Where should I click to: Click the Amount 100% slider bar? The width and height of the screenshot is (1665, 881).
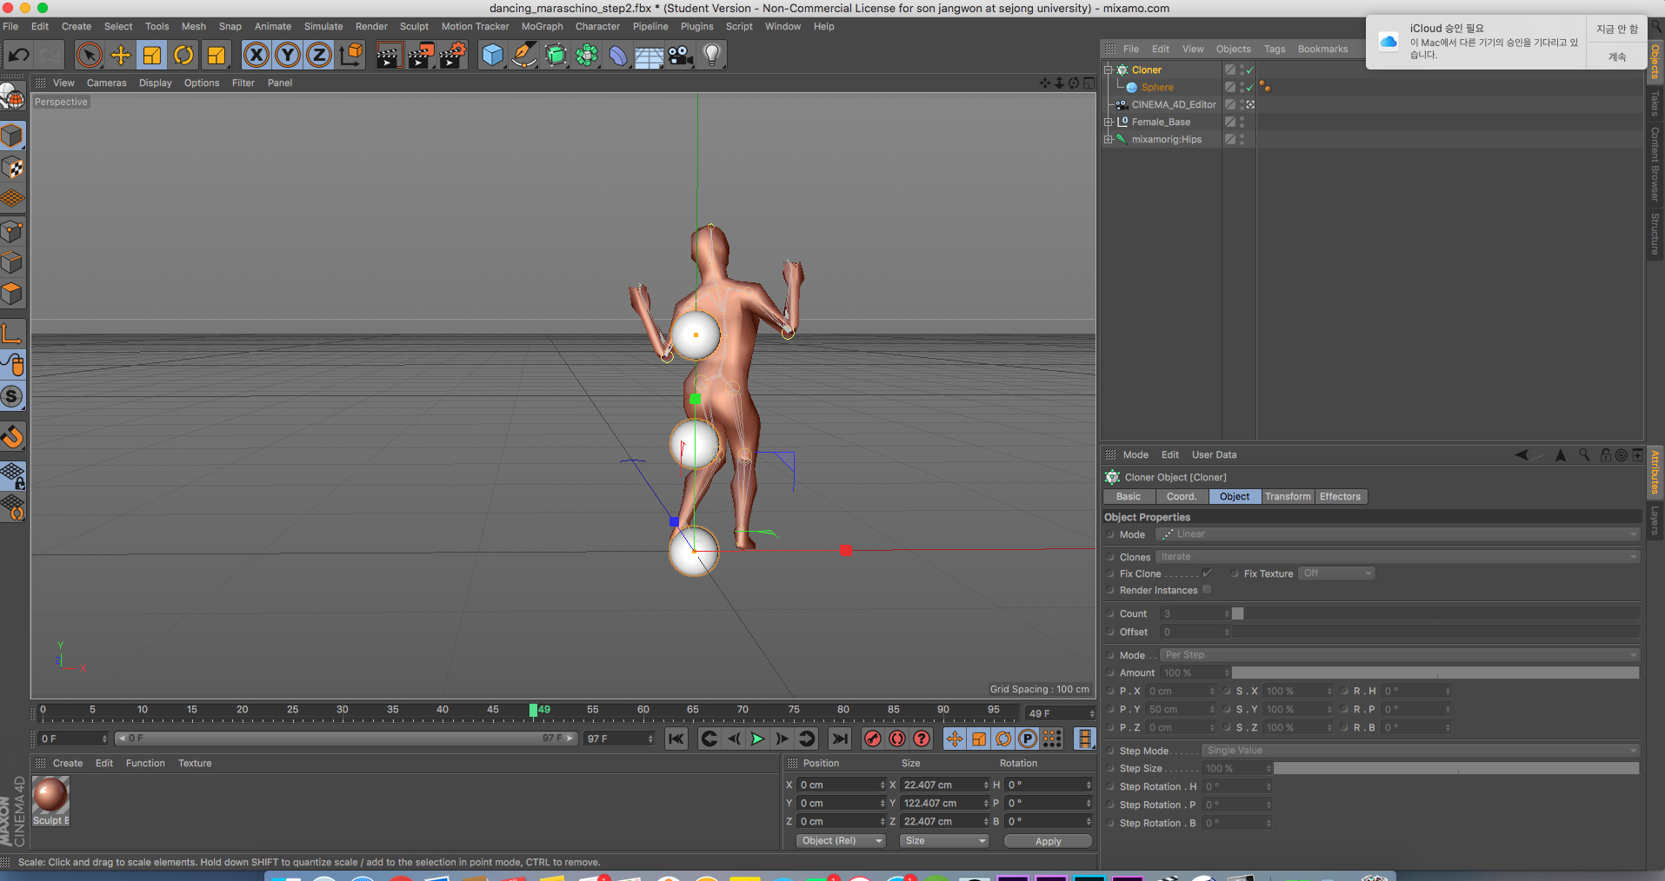pos(1435,673)
